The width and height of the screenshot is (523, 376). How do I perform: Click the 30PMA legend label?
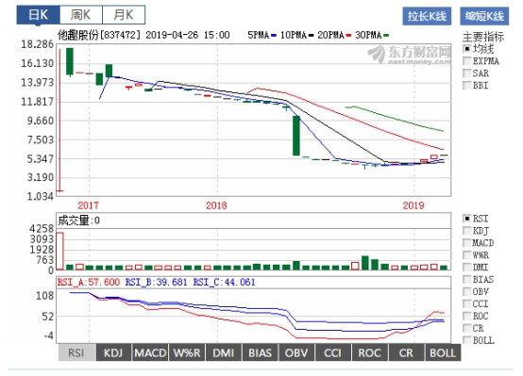point(368,35)
